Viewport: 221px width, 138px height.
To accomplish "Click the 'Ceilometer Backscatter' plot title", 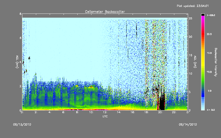I will pyautogui.click(x=105, y=12).
